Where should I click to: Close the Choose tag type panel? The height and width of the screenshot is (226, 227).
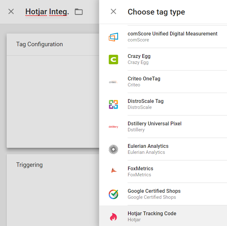tap(113, 12)
